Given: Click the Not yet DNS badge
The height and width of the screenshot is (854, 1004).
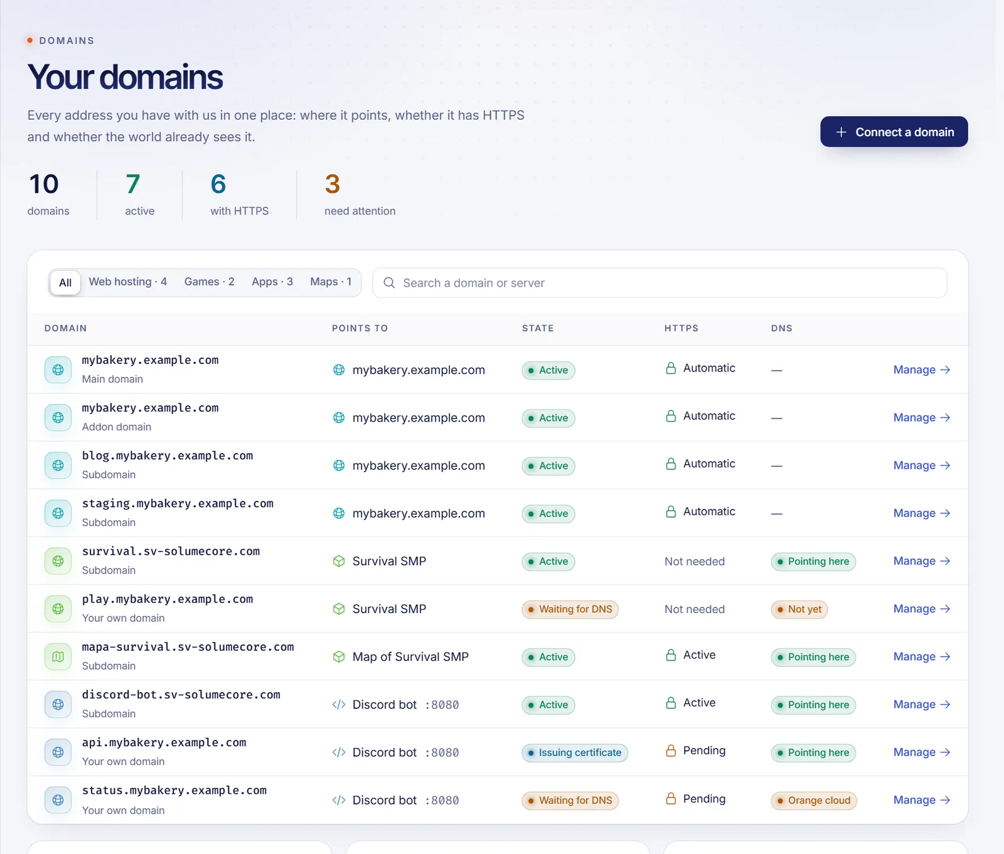Looking at the screenshot, I should tap(799, 609).
